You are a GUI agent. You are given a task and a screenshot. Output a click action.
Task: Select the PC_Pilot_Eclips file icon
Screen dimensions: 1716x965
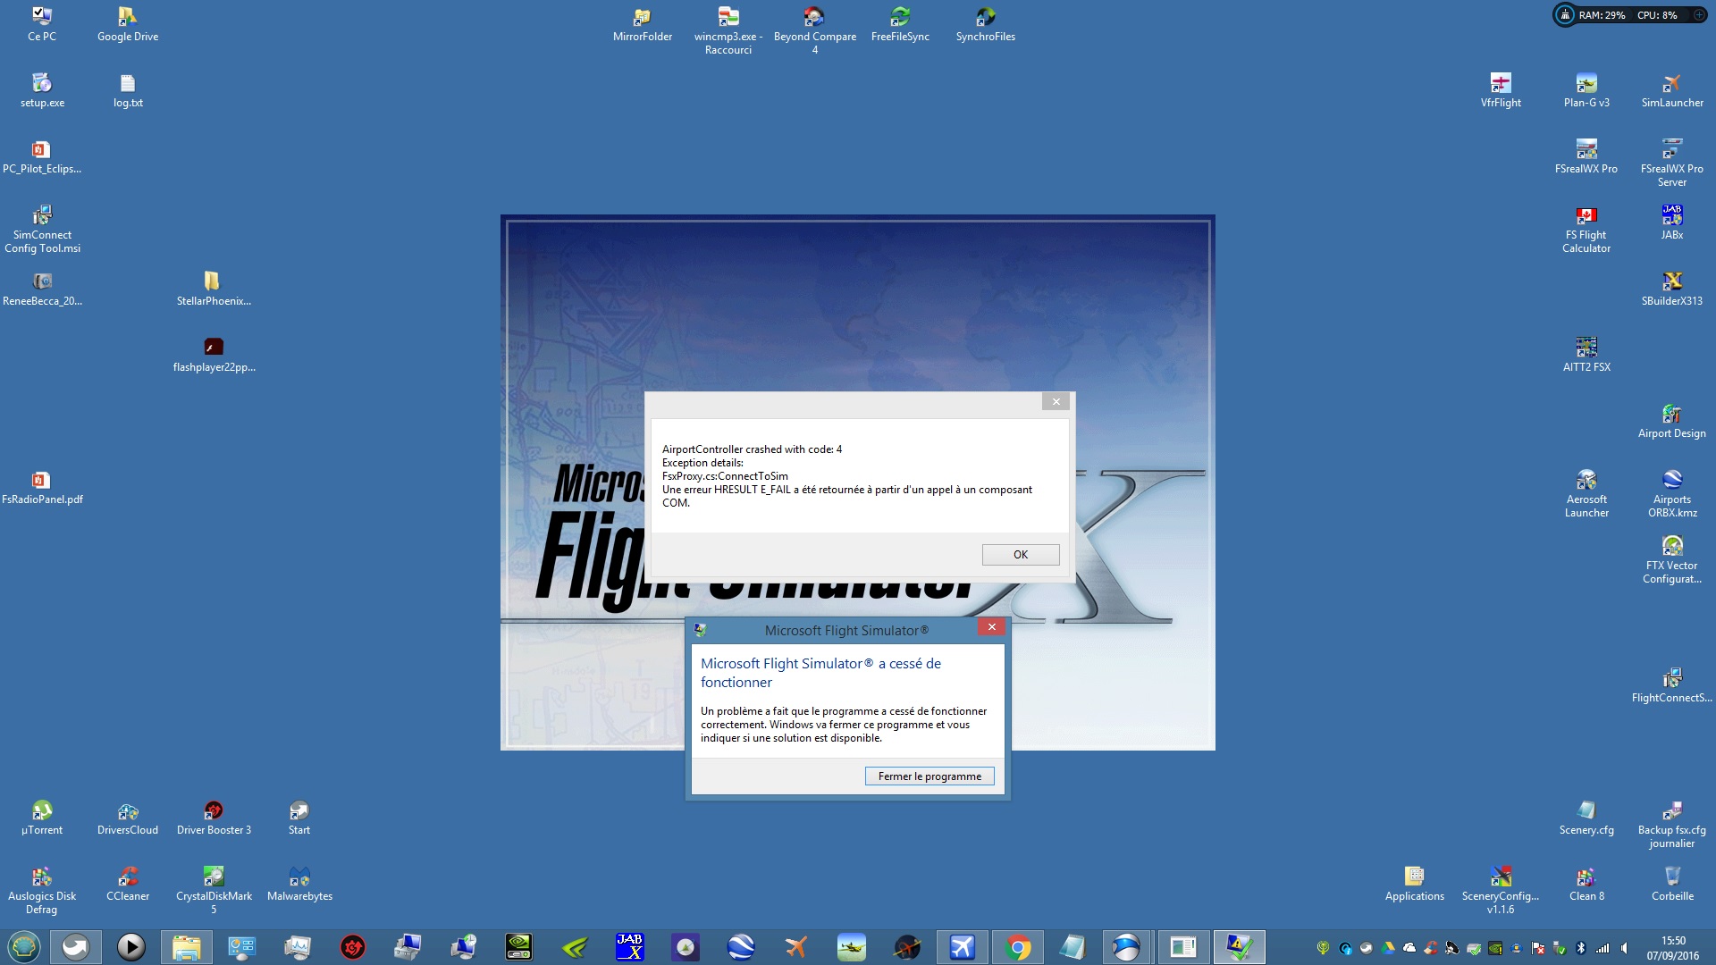42,156
